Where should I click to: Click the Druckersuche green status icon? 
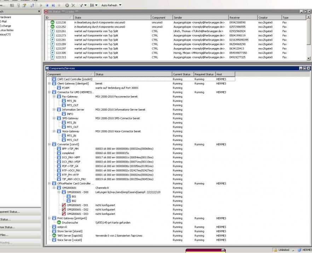(x=59, y=223)
